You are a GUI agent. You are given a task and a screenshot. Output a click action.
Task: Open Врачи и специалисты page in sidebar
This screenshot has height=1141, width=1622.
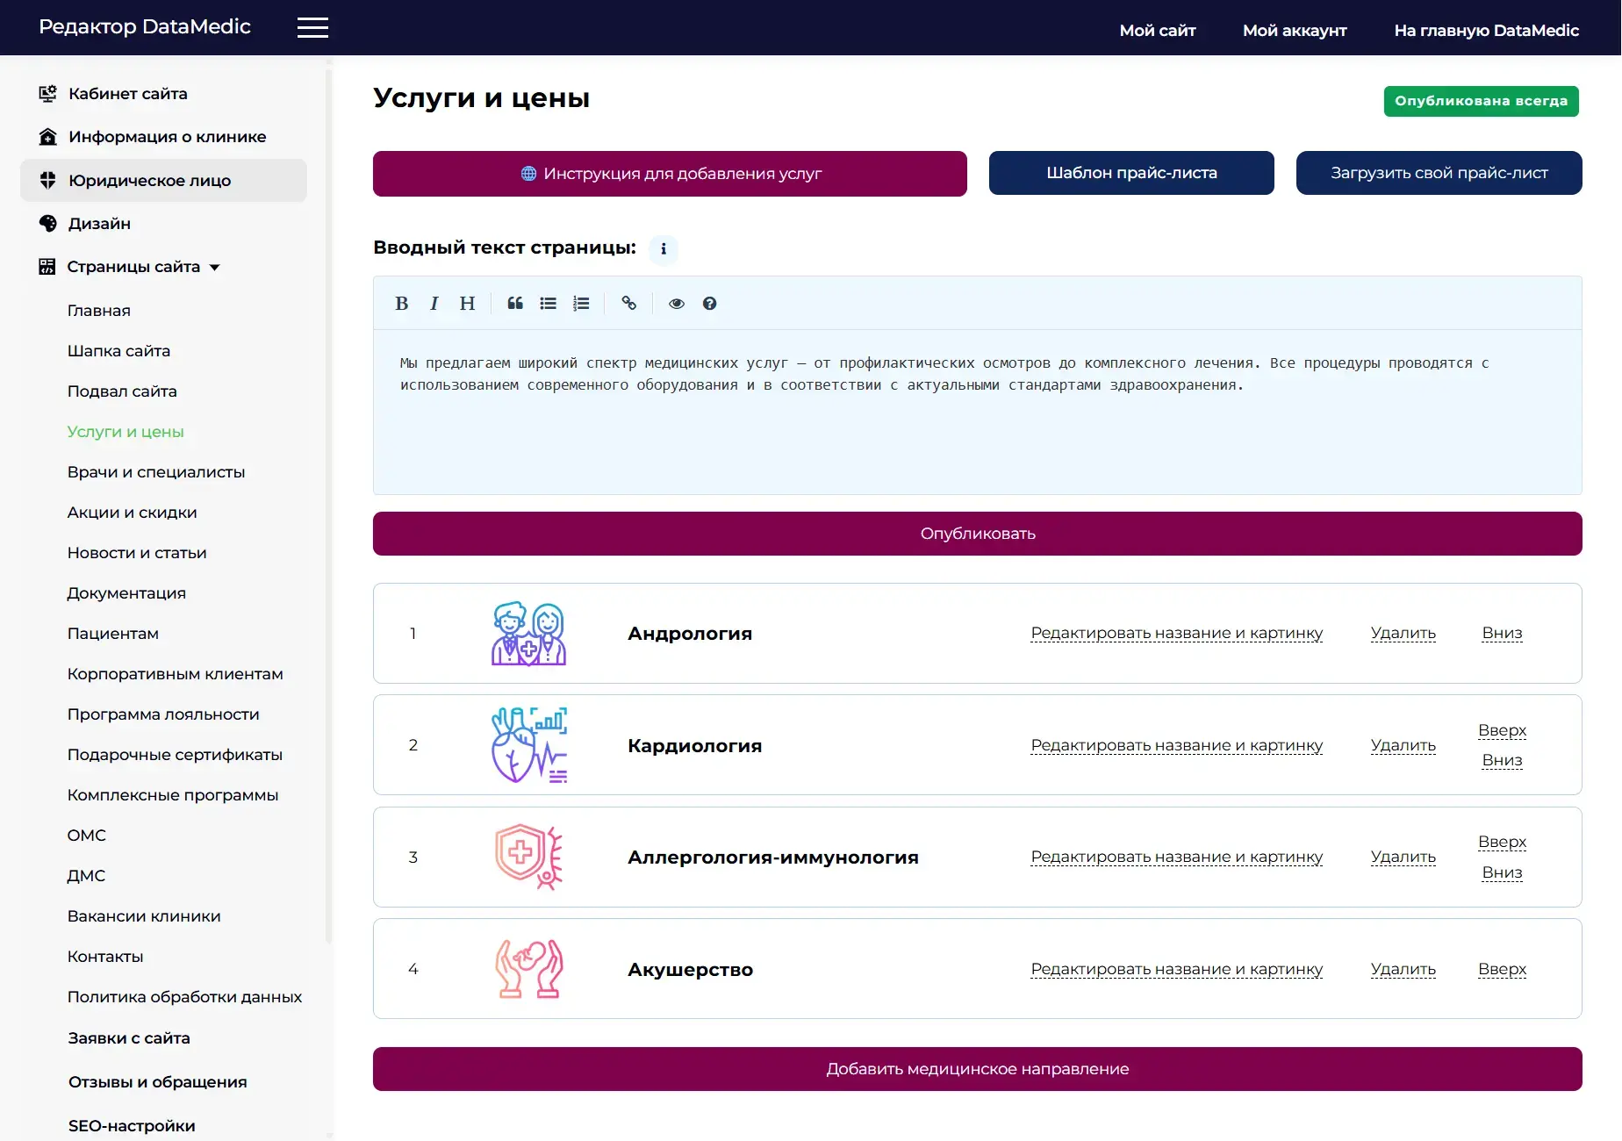[156, 472]
